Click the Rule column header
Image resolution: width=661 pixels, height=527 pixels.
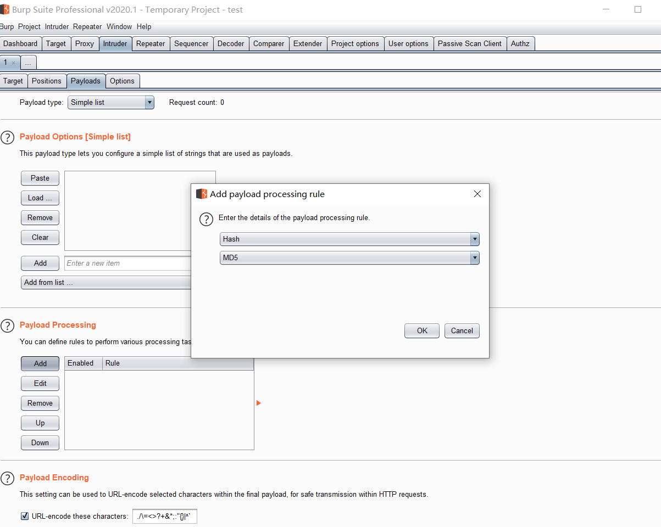coord(178,363)
